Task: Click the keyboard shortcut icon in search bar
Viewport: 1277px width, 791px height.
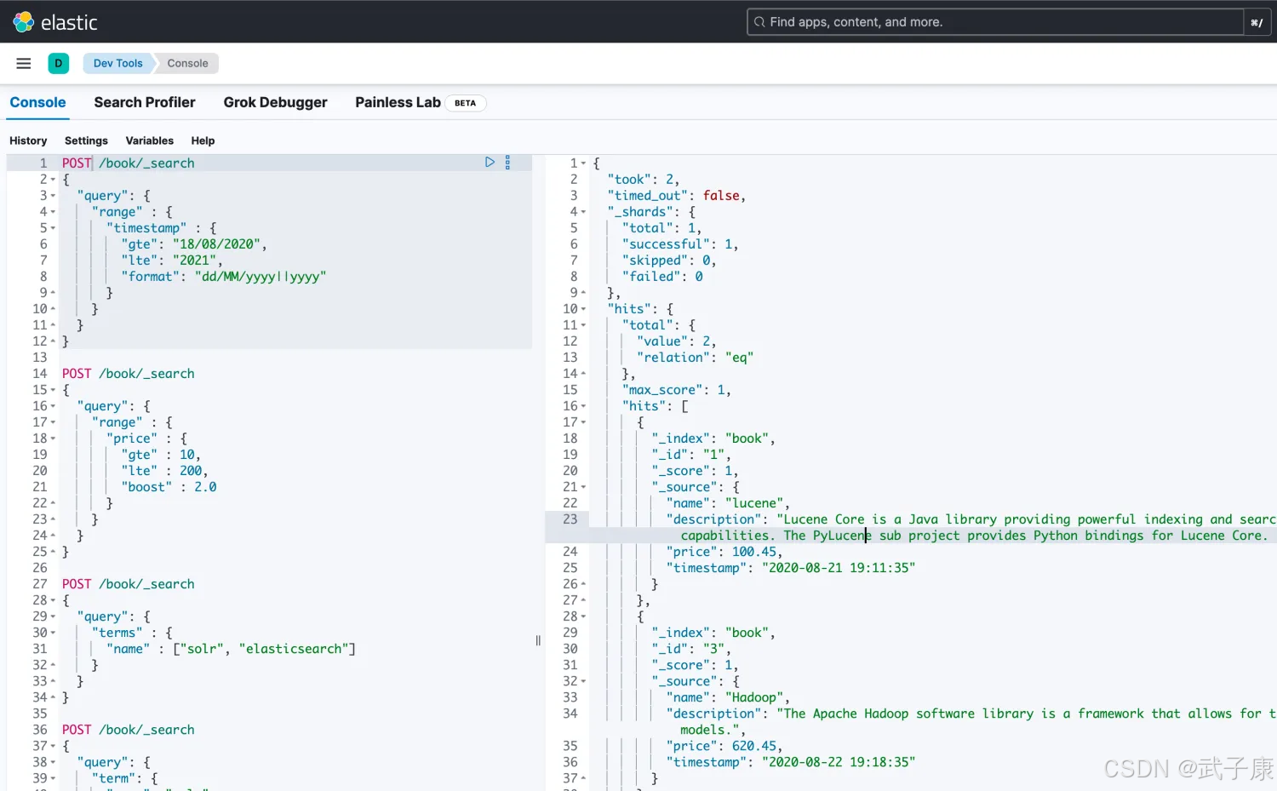Action: point(1257,22)
